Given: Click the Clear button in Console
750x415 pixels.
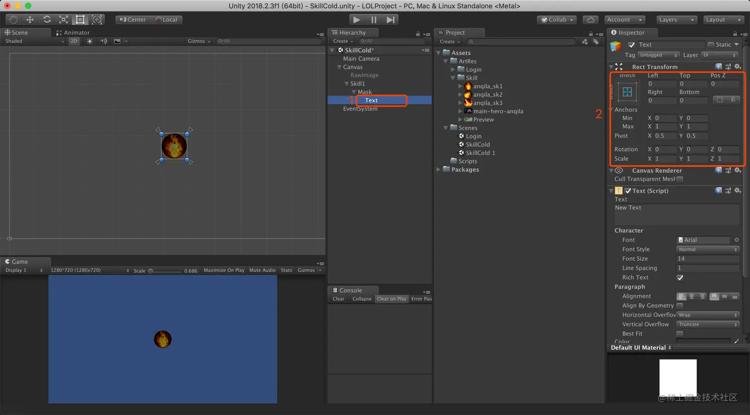Looking at the screenshot, I should point(338,299).
